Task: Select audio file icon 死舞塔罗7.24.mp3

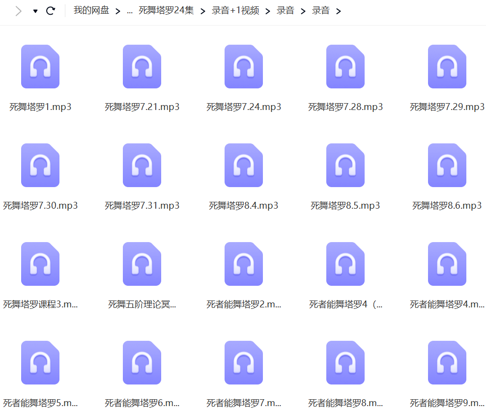Action: click(244, 67)
